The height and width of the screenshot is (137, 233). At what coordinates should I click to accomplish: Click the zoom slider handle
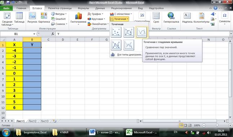click(217, 125)
